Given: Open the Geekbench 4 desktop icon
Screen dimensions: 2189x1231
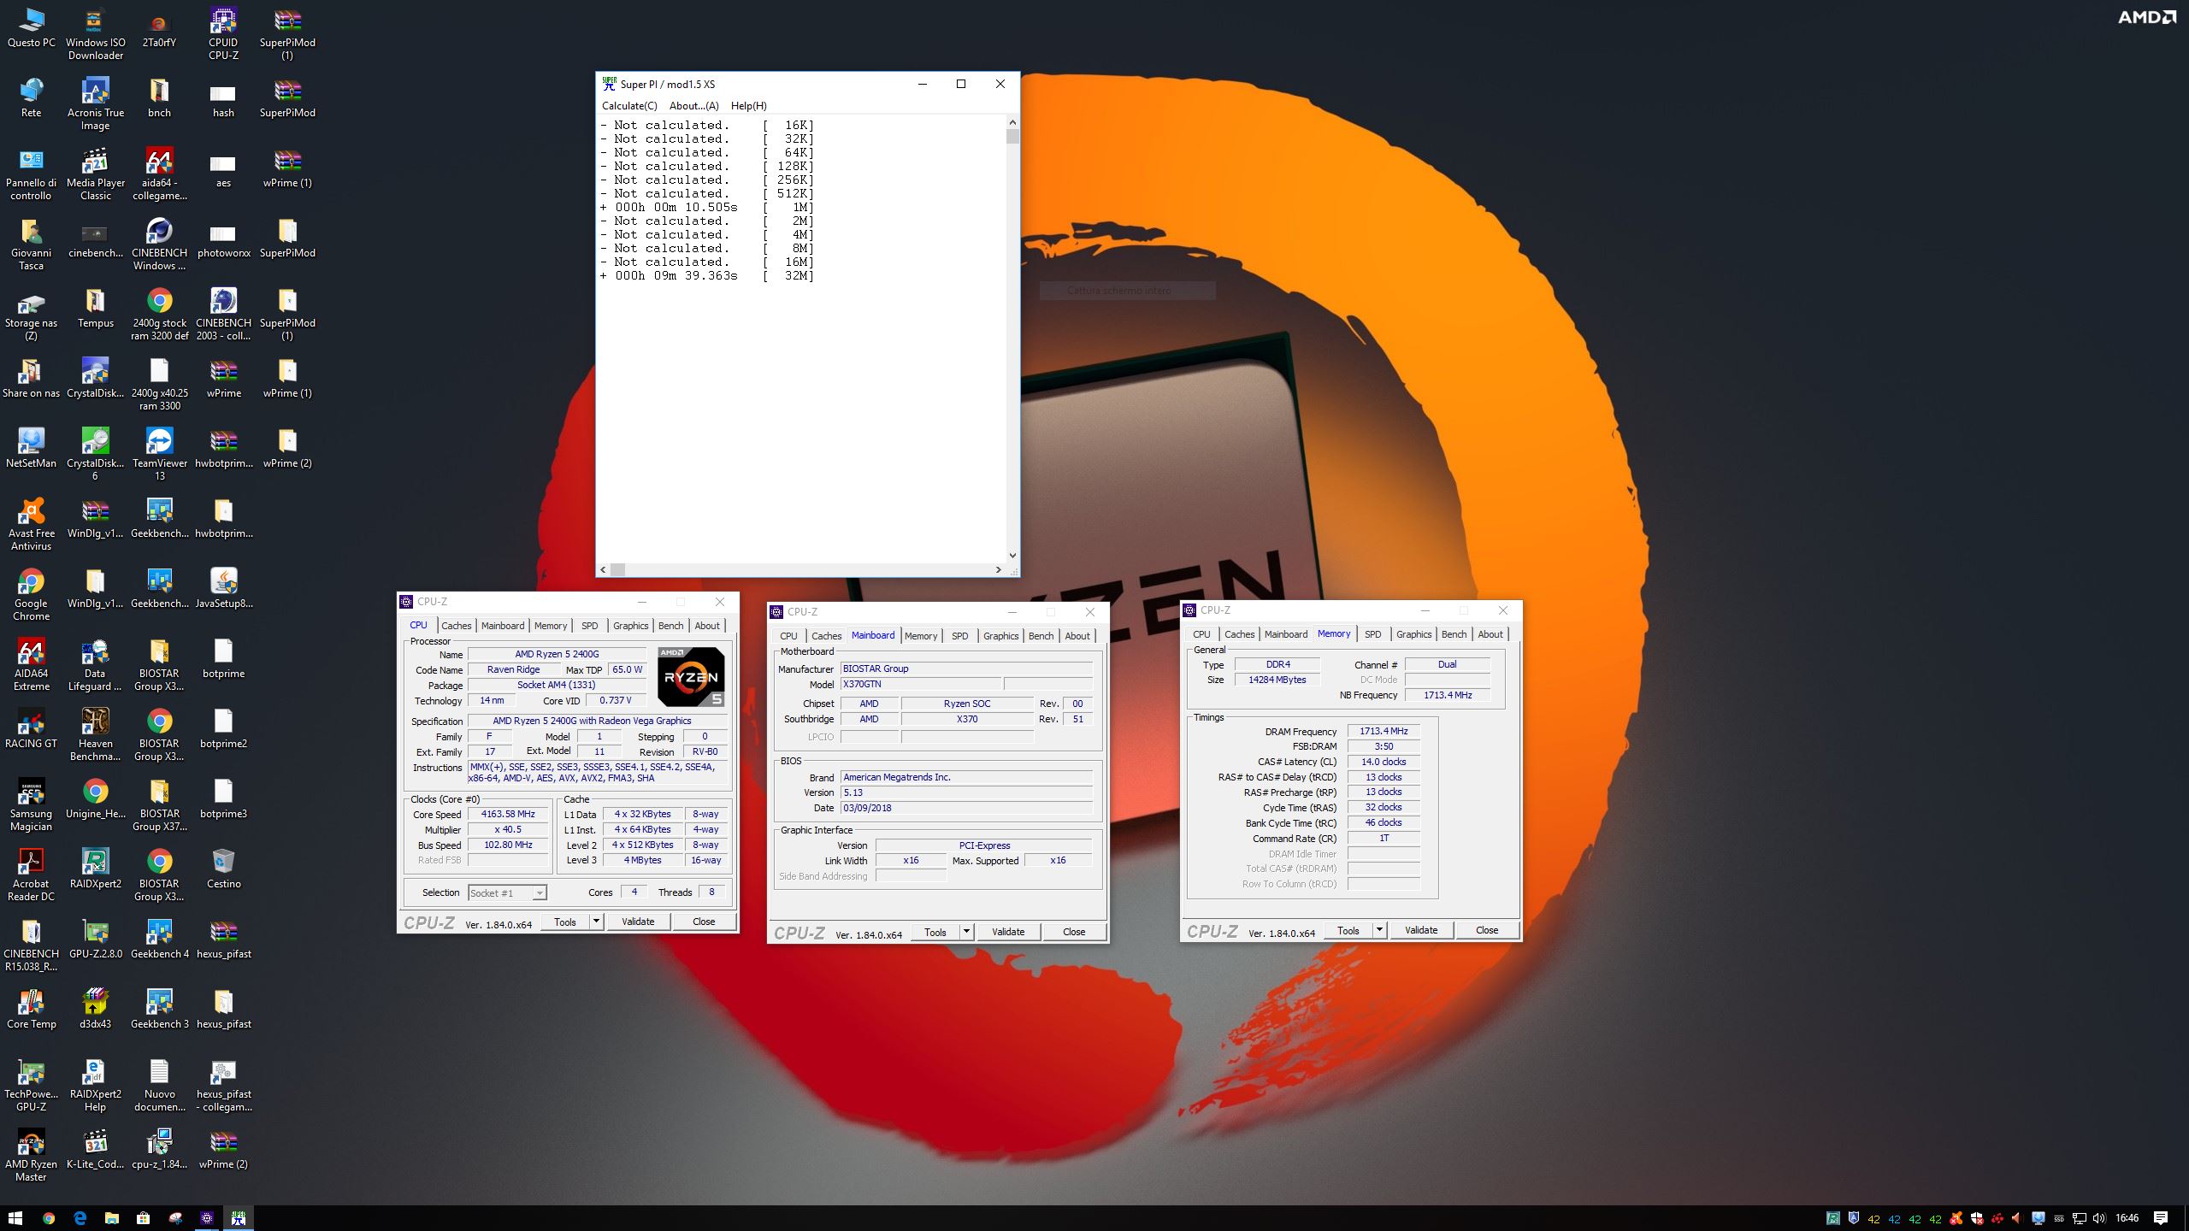Looking at the screenshot, I should click(159, 939).
